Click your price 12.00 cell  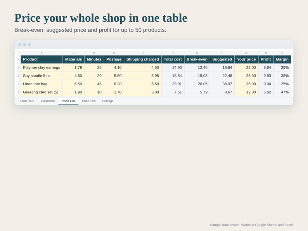coord(246,92)
